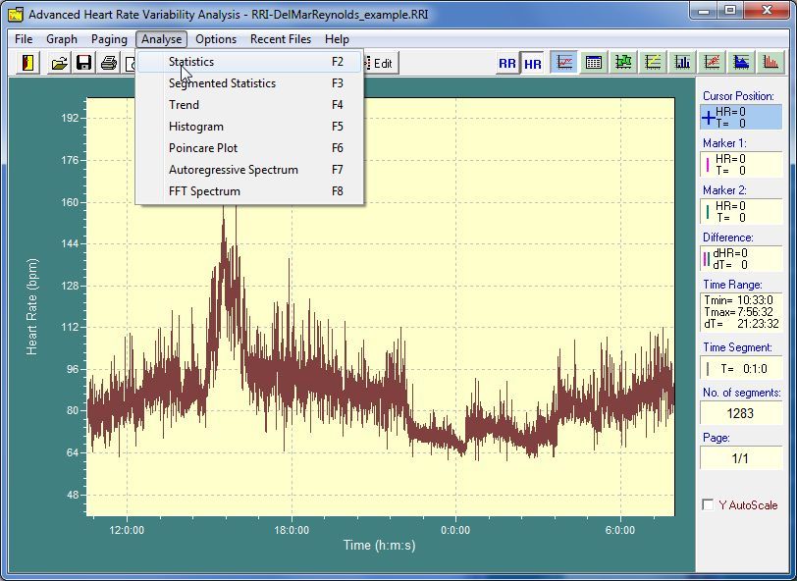
Task: Choose Poincare Plot from Analyse menu
Action: point(203,148)
